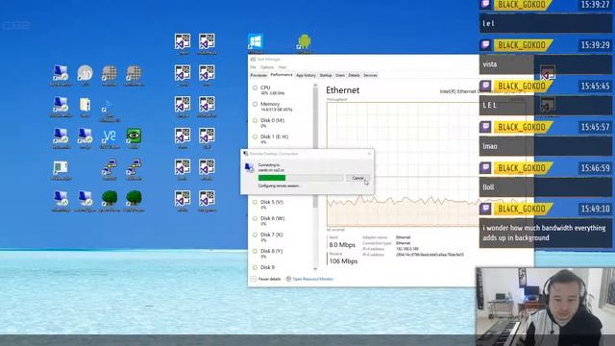
Task: Click the computer icon beside 'Connecting to'
Action: pyautogui.click(x=250, y=168)
